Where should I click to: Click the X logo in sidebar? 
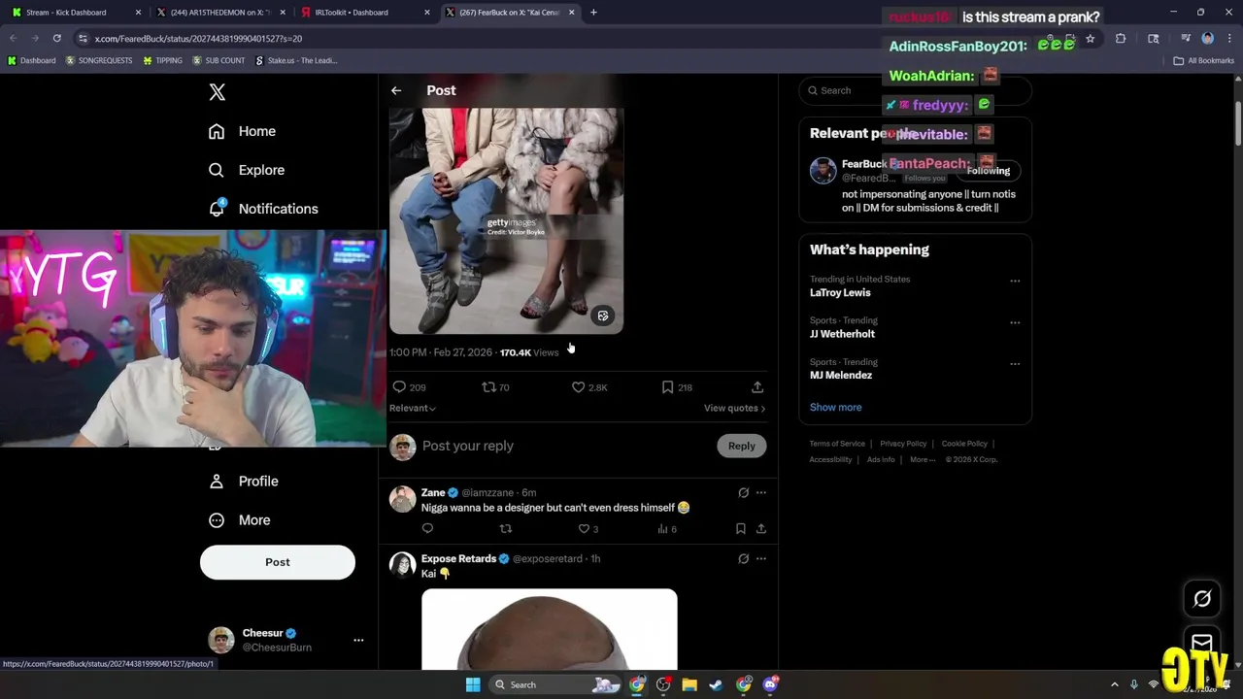[217, 92]
